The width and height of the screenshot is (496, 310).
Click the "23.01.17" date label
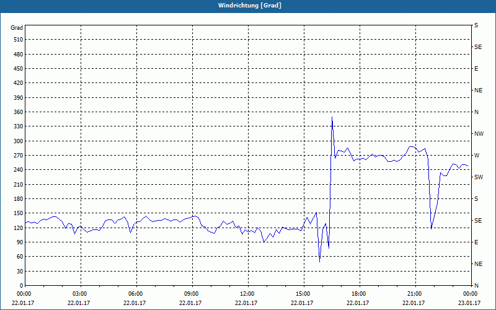tap(469, 303)
